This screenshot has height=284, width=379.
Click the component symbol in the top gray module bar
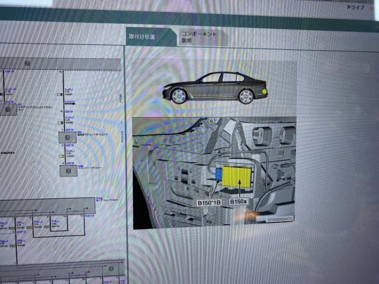point(28,63)
